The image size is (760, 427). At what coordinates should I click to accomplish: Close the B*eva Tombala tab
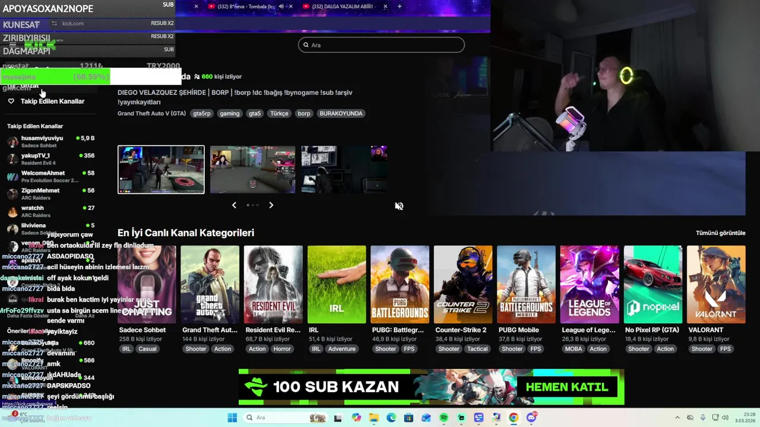[291, 7]
